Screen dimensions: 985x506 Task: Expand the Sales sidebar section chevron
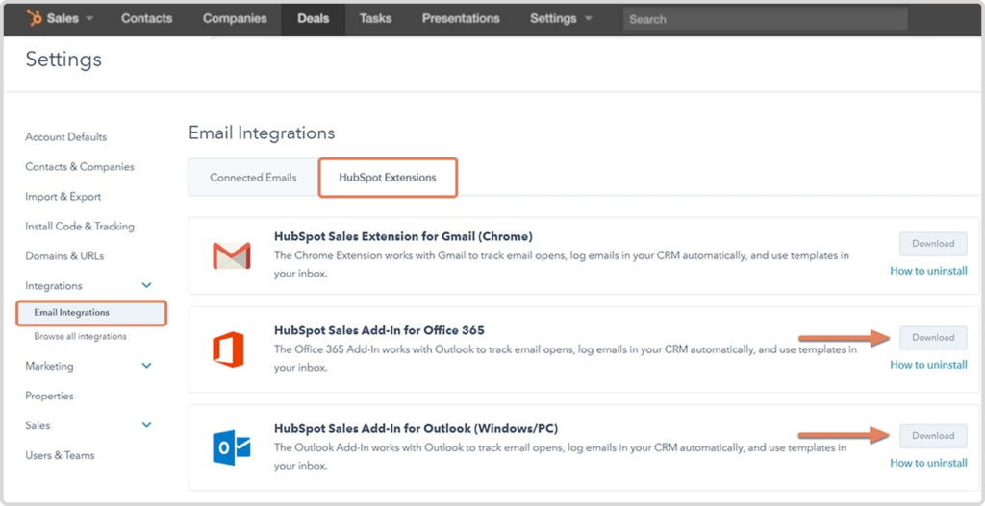[146, 425]
